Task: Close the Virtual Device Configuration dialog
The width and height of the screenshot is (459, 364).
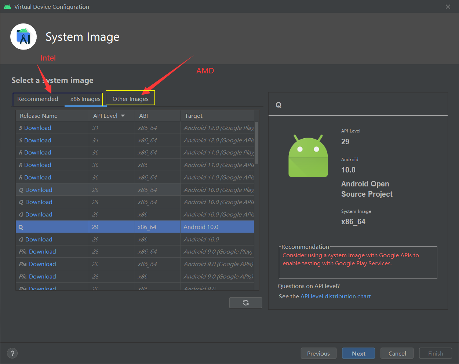Action: tap(448, 7)
